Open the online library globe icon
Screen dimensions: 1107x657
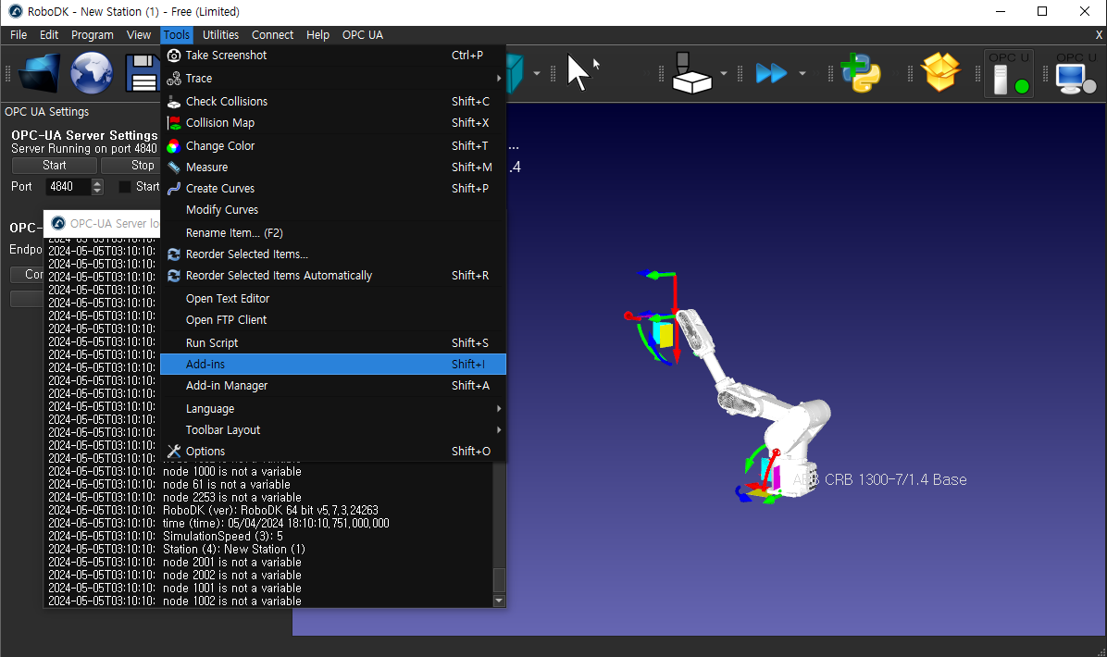pyautogui.click(x=92, y=73)
